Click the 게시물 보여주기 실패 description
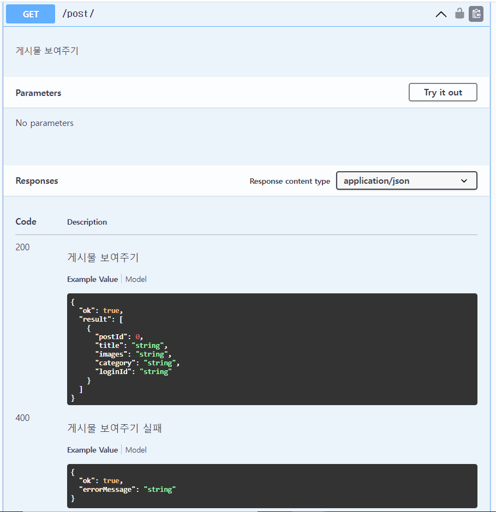 tap(115, 428)
